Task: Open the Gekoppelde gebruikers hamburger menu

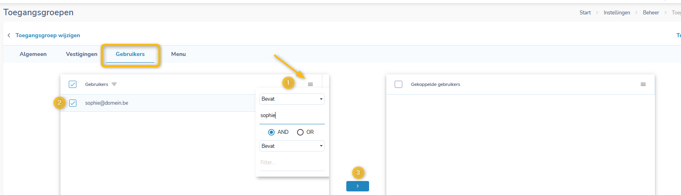Action: (643, 84)
